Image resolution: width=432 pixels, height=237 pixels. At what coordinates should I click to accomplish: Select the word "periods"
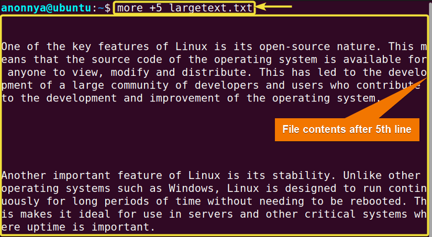pyautogui.click(x=127, y=201)
